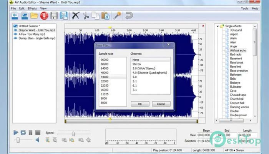The height and width of the screenshot is (154, 269).
Task: Select the 96000 sample rate
Action: pos(113,60)
